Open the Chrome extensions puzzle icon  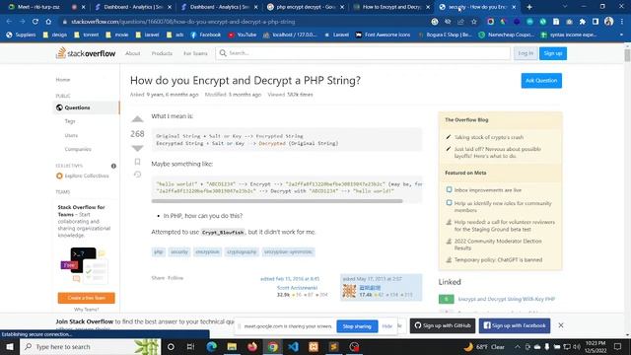583,22
